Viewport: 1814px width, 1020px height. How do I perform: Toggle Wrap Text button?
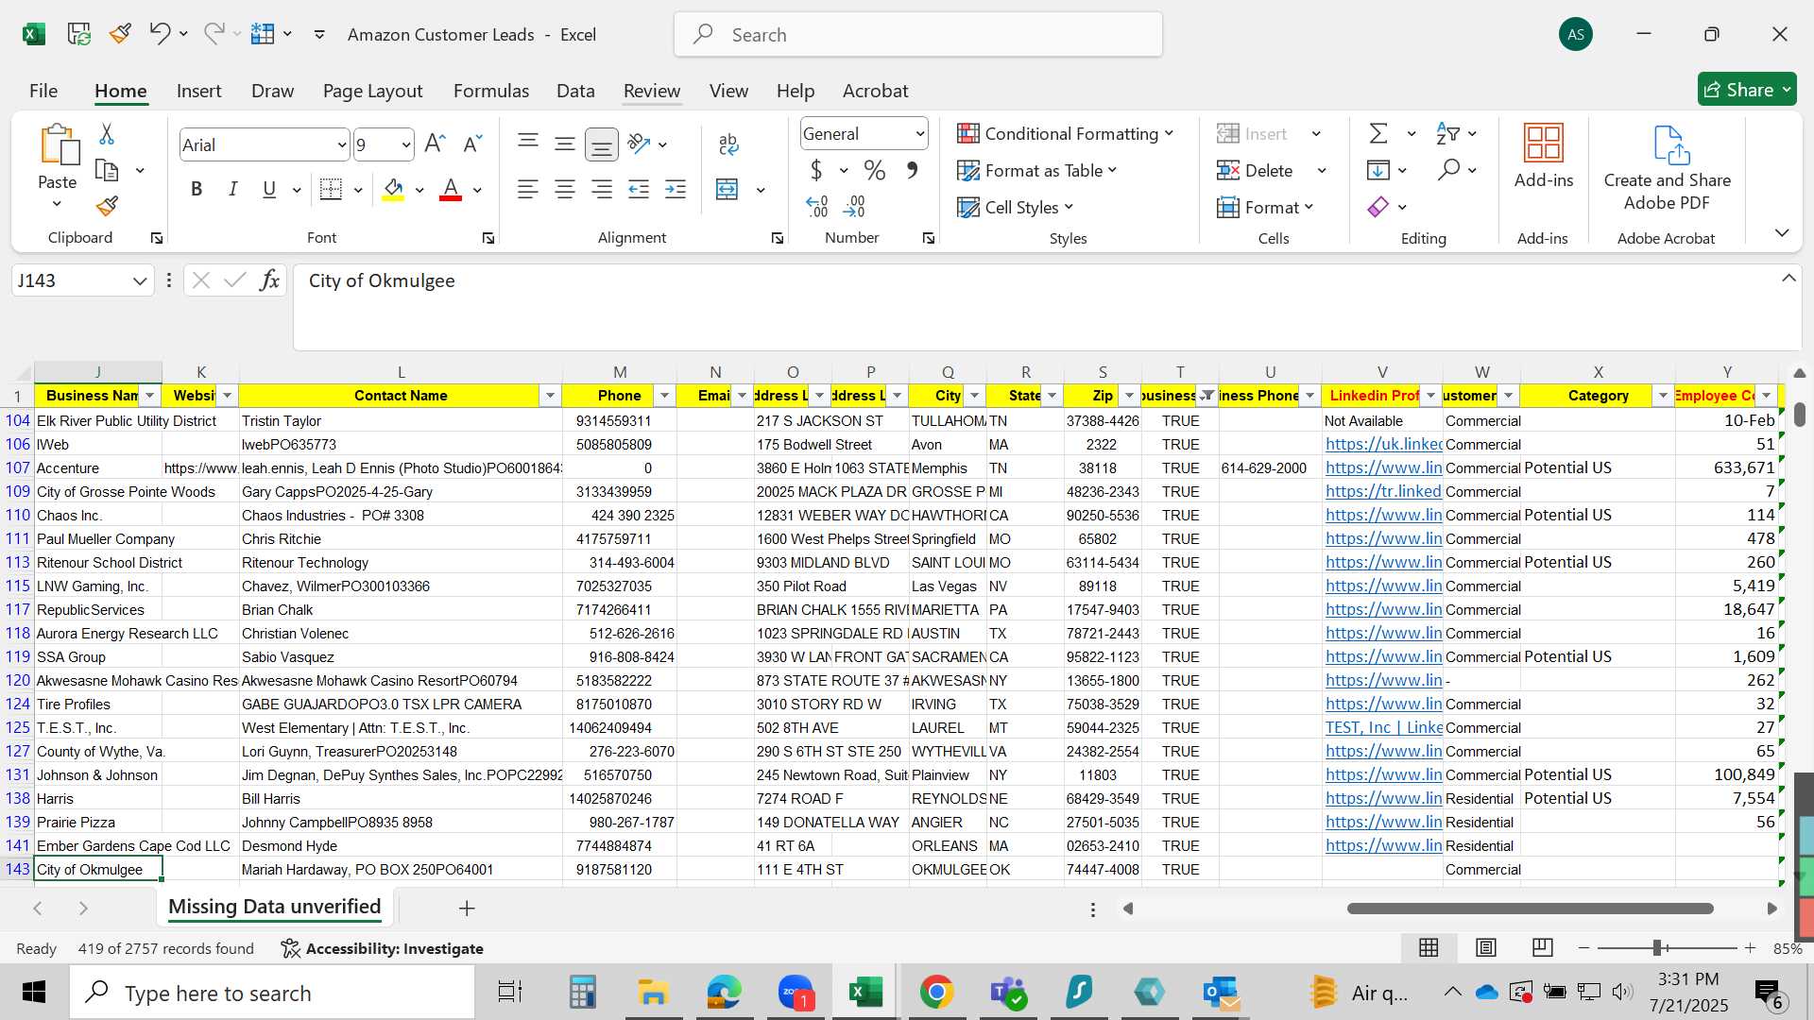728,144
